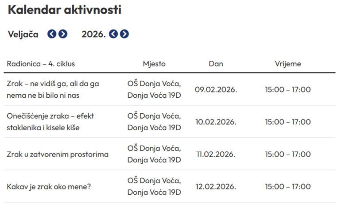This screenshot has width=341, height=208.
Task: Click the Mjesto column header
Action: (x=154, y=64)
